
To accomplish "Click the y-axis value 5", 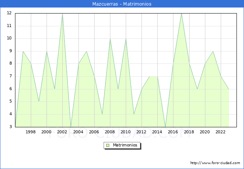I will [11, 101].
